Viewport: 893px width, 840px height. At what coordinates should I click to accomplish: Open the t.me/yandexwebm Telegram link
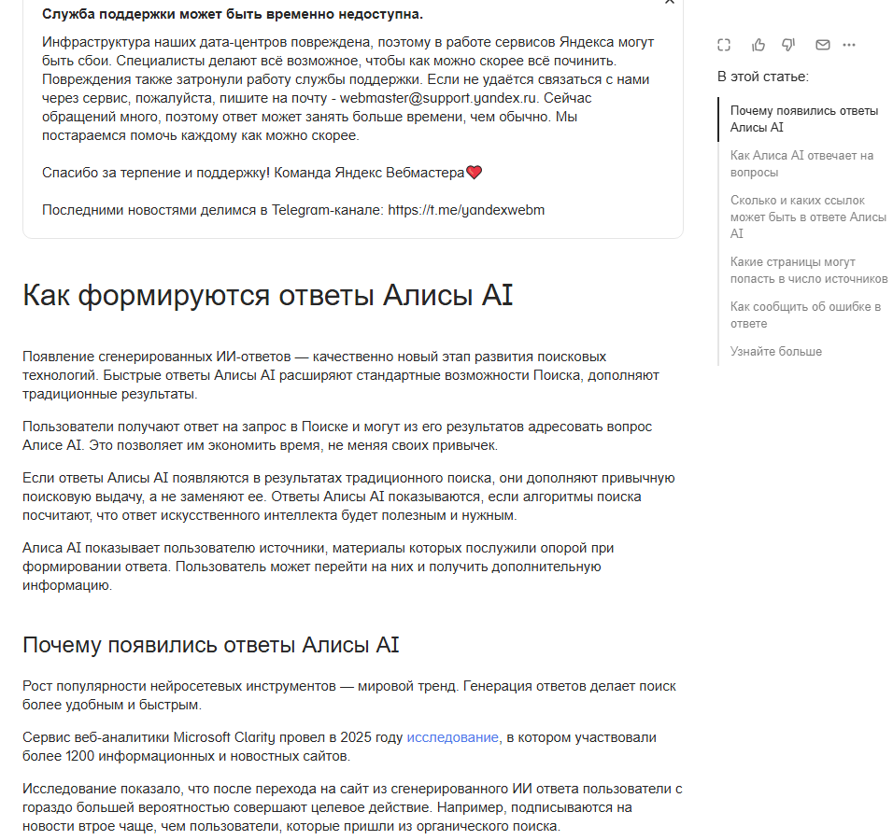point(466,210)
